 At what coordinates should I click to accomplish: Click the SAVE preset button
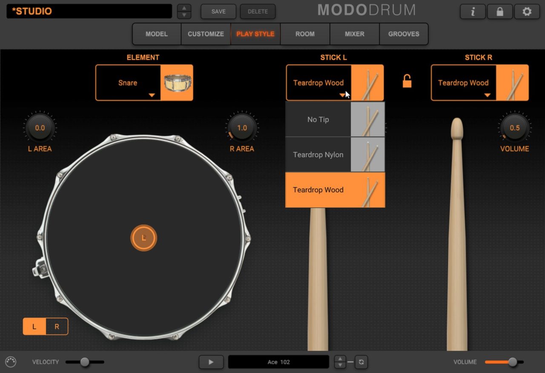(218, 11)
